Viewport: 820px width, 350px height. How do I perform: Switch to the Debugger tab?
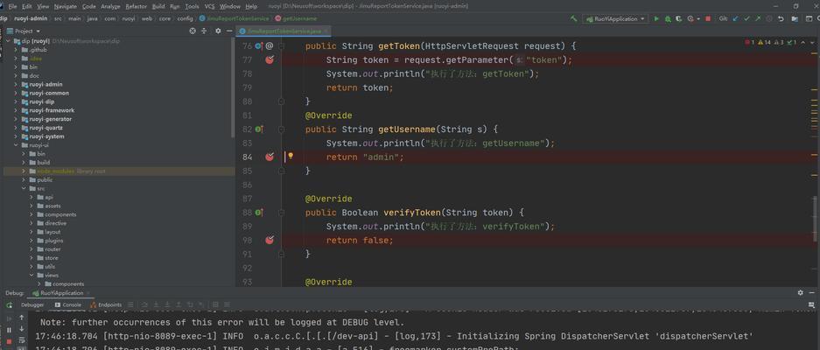coord(32,304)
